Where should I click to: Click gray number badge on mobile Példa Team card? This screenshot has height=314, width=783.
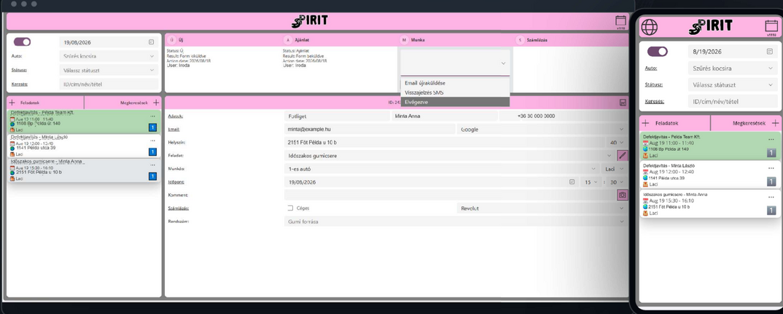click(x=771, y=153)
